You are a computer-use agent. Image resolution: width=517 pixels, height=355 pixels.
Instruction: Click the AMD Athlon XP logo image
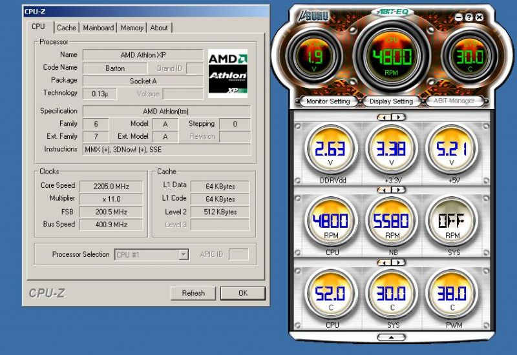[x=227, y=74]
